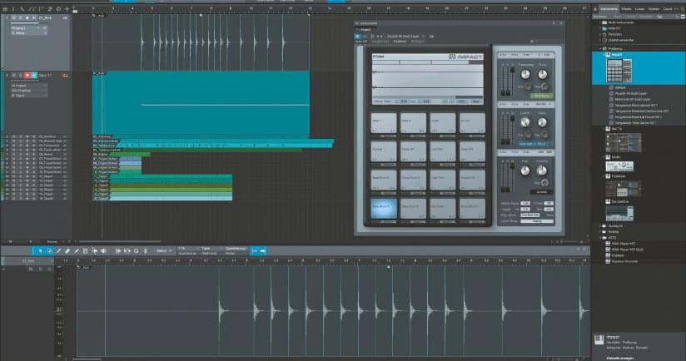Click the wrench options icon in arrange toolbar
Screen dimensions: 686x361
point(22,9)
